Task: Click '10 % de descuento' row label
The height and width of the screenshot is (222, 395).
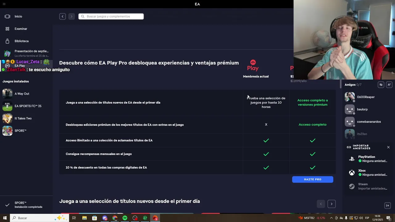Action: point(106,167)
